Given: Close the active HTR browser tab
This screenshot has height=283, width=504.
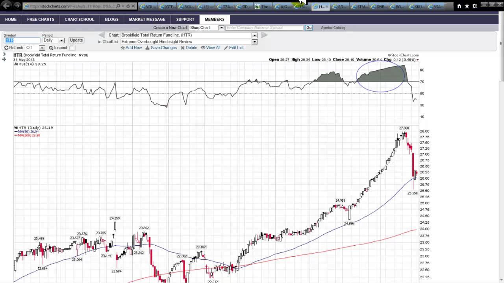Looking at the screenshot, I should click(x=327, y=7).
